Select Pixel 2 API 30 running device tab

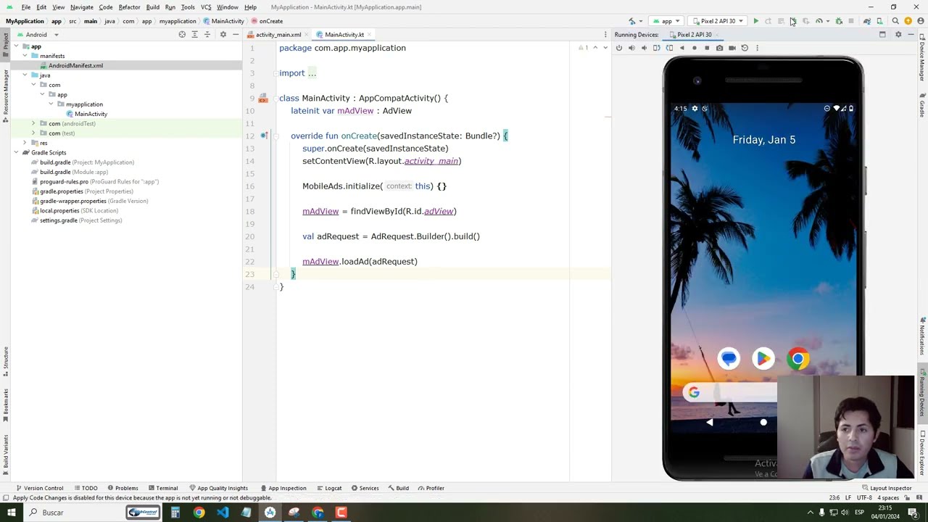(x=694, y=35)
